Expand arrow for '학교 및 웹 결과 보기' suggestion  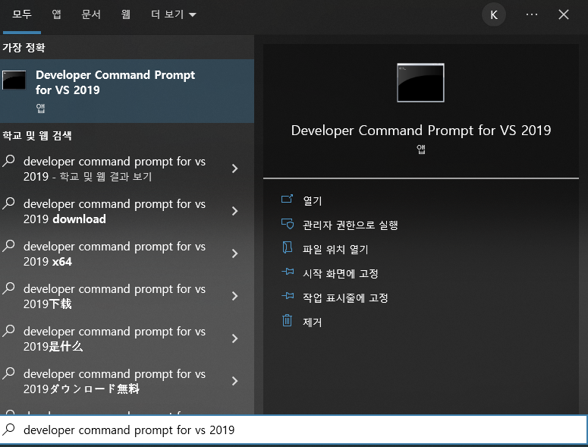coord(234,168)
